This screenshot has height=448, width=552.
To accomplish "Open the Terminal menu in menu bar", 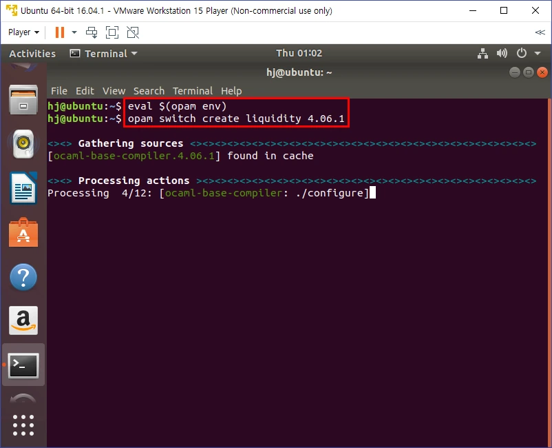I will [x=193, y=91].
